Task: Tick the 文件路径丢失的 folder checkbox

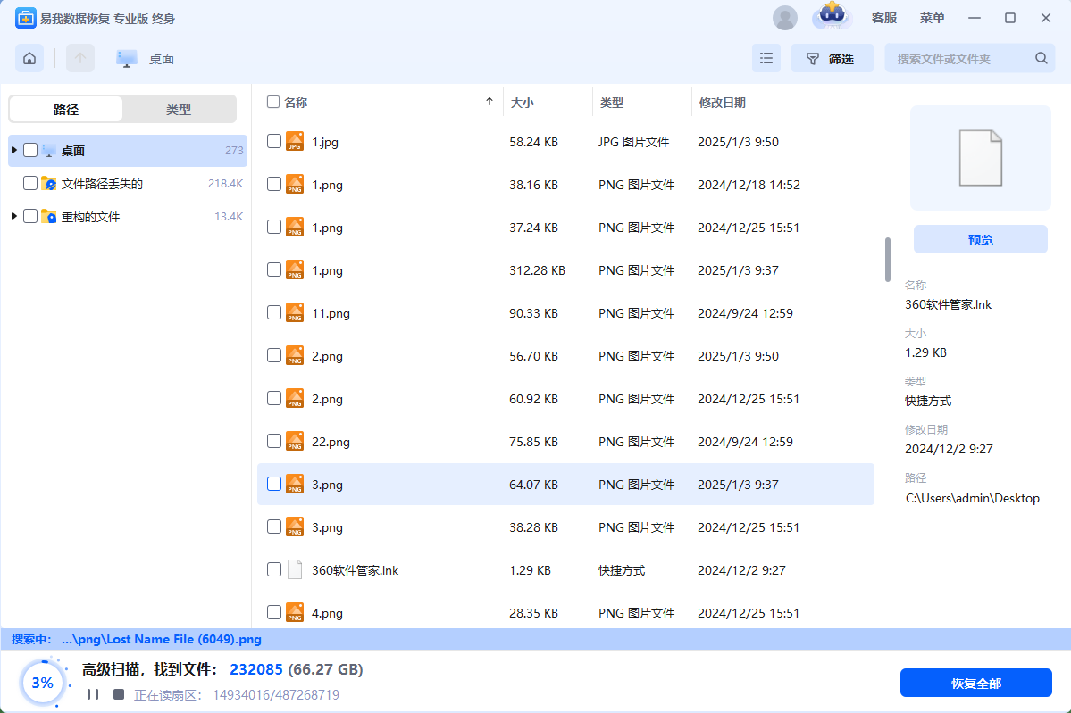Action: [x=30, y=183]
